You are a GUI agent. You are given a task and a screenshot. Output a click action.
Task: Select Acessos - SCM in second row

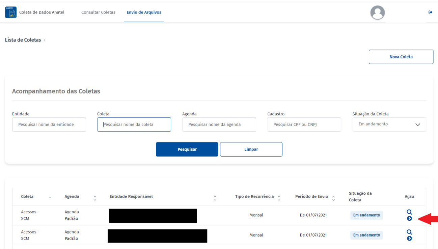tap(30, 235)
